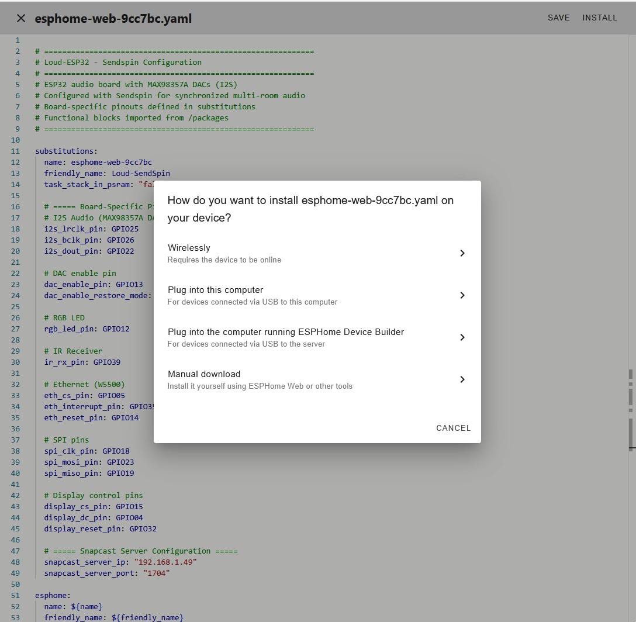The width and height of the screenshot is (636, 622).
Task: Click 'substitutions:' on line 11
Action: (66, 151)
